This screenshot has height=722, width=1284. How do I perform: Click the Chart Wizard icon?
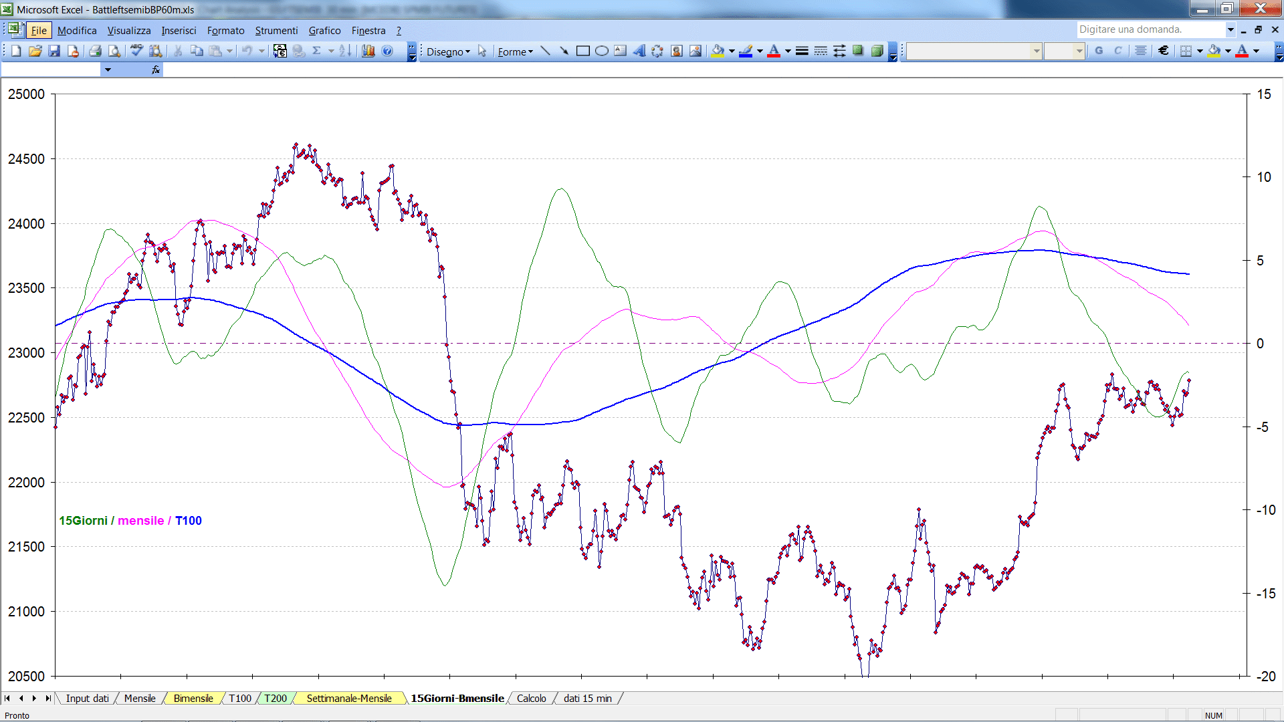(368, 51)
